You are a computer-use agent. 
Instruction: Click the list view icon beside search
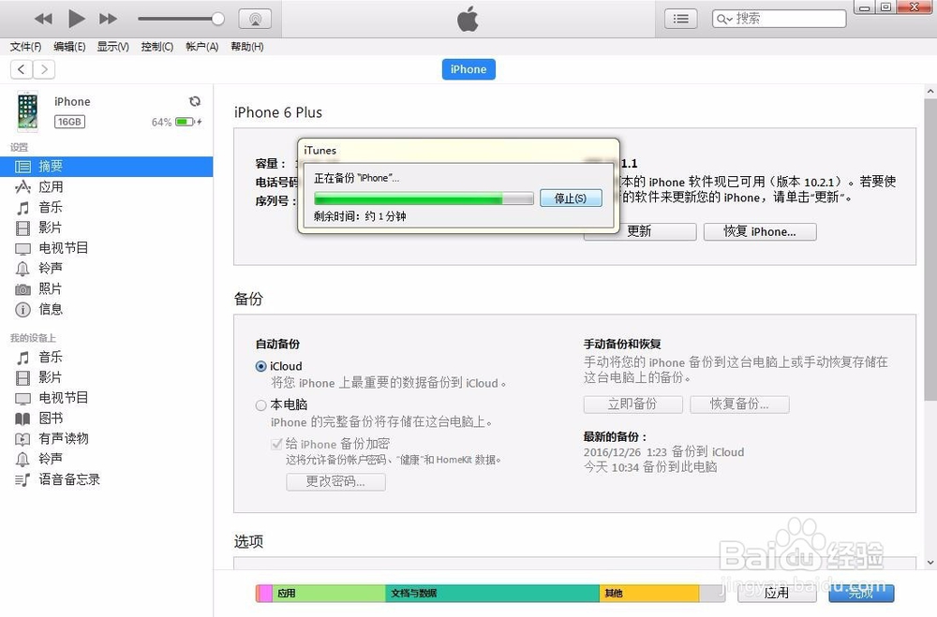pos(680,19)
